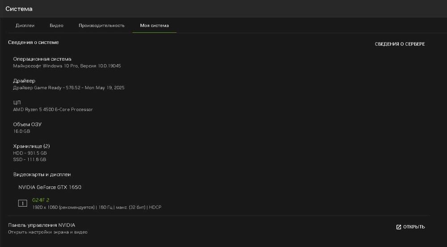Viewport: 447px width, 247px height.
Task: Click the Объем ОЗУ label
Action: click(x=27, y=124)
